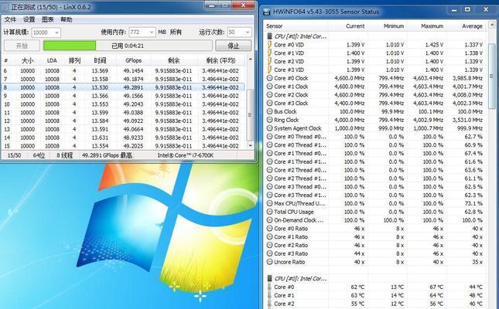Select result row 6 with 49.1454 GFlops
The width and height of the screenshot is (499, 309).
point(124,70)
